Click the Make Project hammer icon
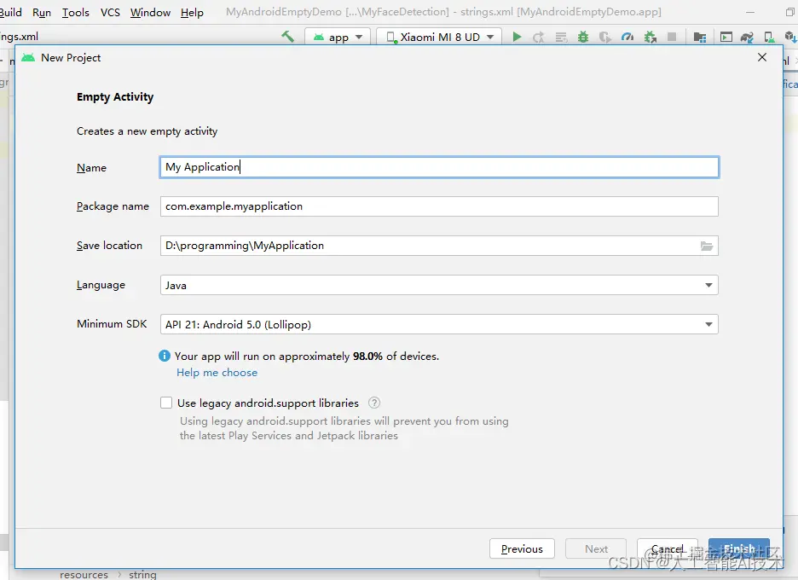This screenshot has height=580, width=798. pyautogui.click(x=287, y=37)
